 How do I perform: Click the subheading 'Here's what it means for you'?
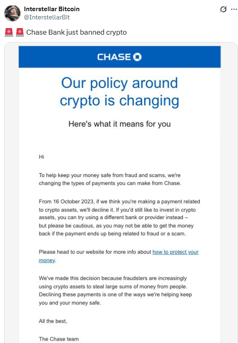[119, 123]
